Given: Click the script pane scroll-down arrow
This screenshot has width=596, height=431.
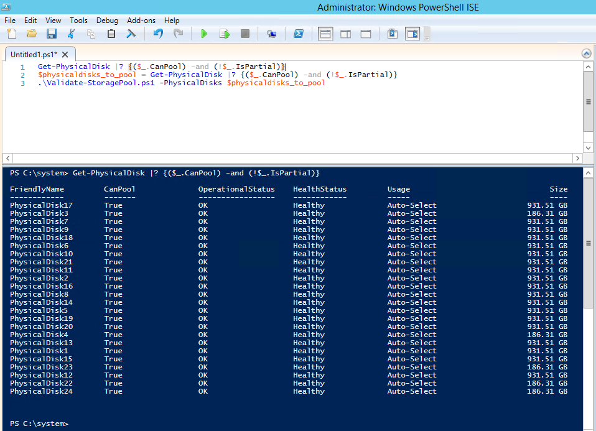Looking at the screenshot, I should click(x=588, y=148).
